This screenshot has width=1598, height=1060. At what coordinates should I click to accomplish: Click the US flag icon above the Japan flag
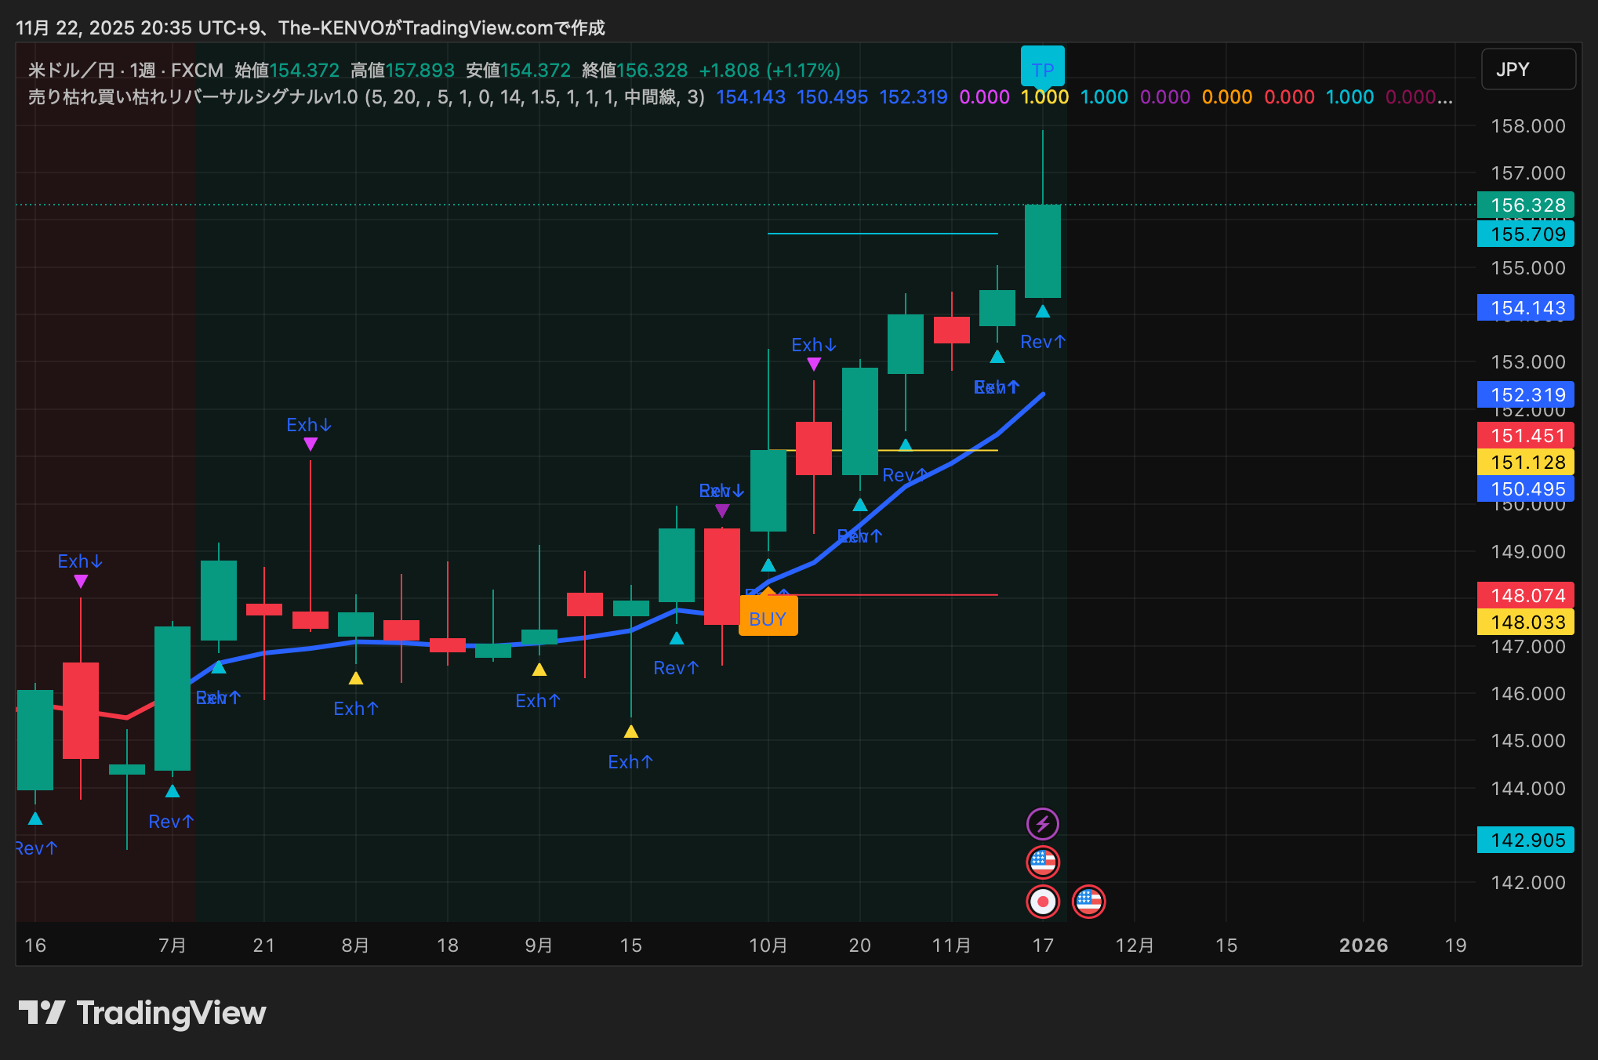1042,862
